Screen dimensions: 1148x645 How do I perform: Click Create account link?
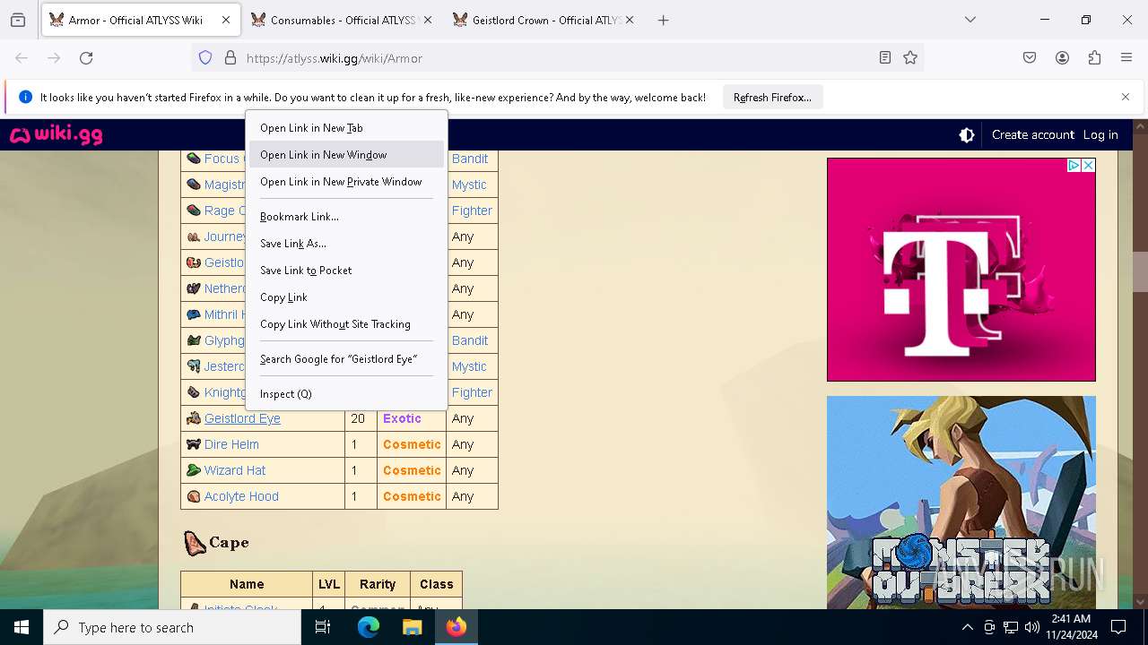[x=1032, y=135]
